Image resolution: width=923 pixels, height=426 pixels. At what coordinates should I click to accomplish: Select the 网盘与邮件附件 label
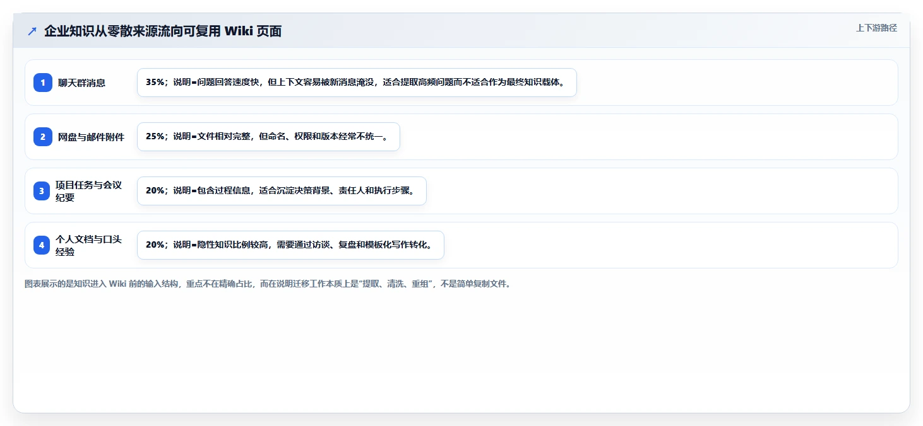[x=91, y=137]
